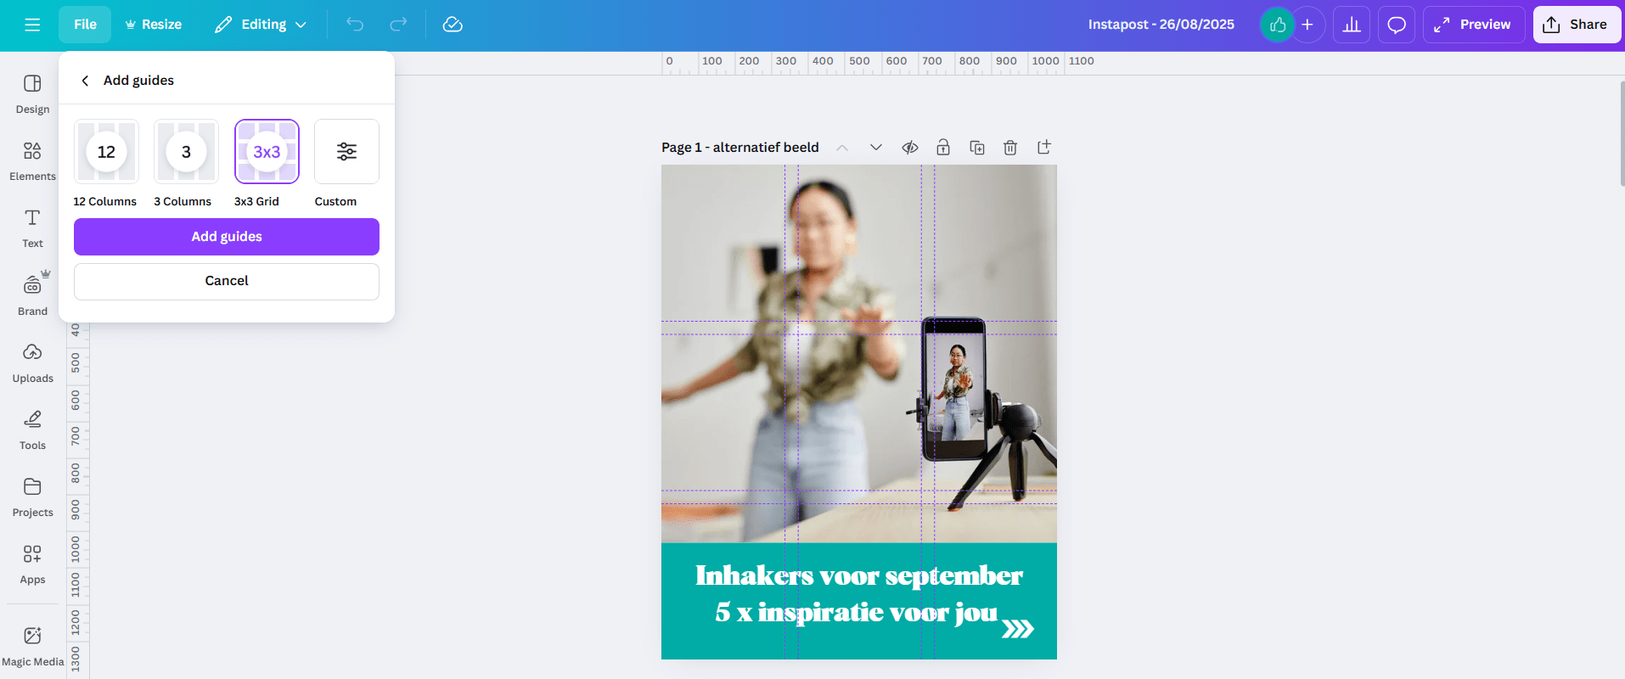Open the Elements sidebar tab
1625x679 pixels.
tap(32, 160)
